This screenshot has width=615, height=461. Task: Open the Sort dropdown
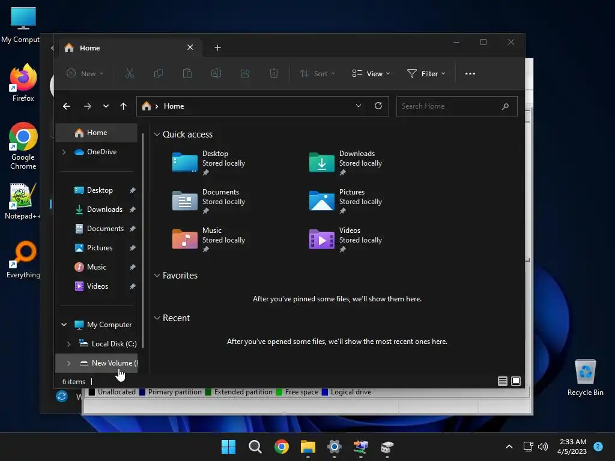pyautogui.click(x=317, y=73)
